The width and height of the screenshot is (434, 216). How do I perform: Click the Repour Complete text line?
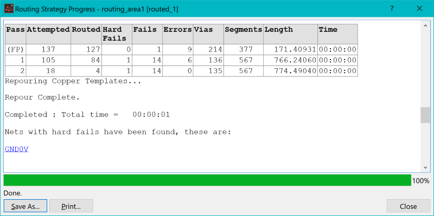(42, 97)
